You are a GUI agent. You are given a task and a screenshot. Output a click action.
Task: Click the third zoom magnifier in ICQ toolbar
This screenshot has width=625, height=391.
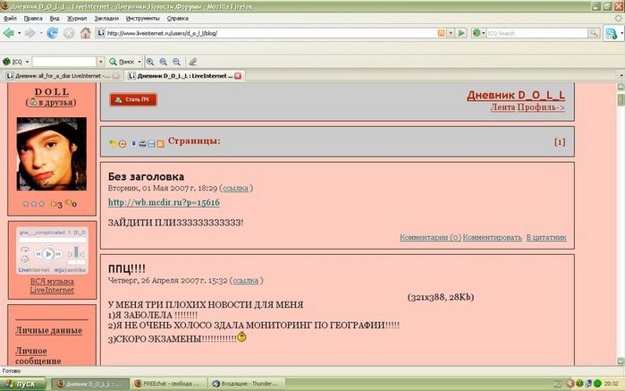pos(176,62)
